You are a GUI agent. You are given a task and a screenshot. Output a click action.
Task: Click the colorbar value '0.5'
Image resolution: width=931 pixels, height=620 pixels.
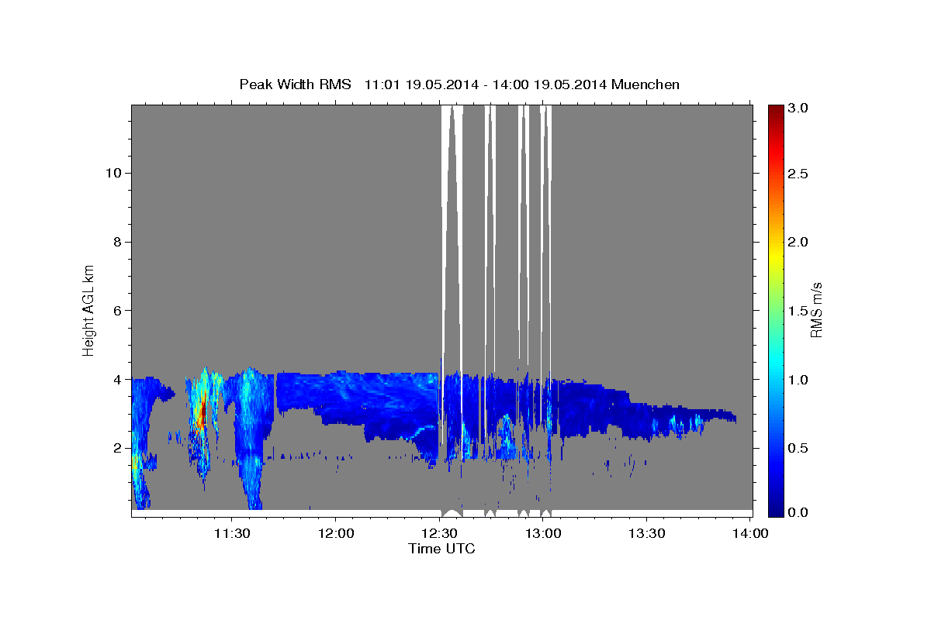point(800,448)
